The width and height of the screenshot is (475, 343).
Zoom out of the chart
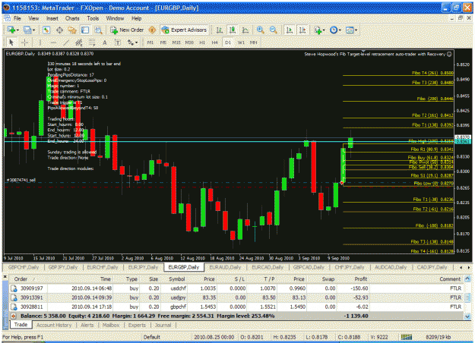pyautogui.click(x=274, y=30)
